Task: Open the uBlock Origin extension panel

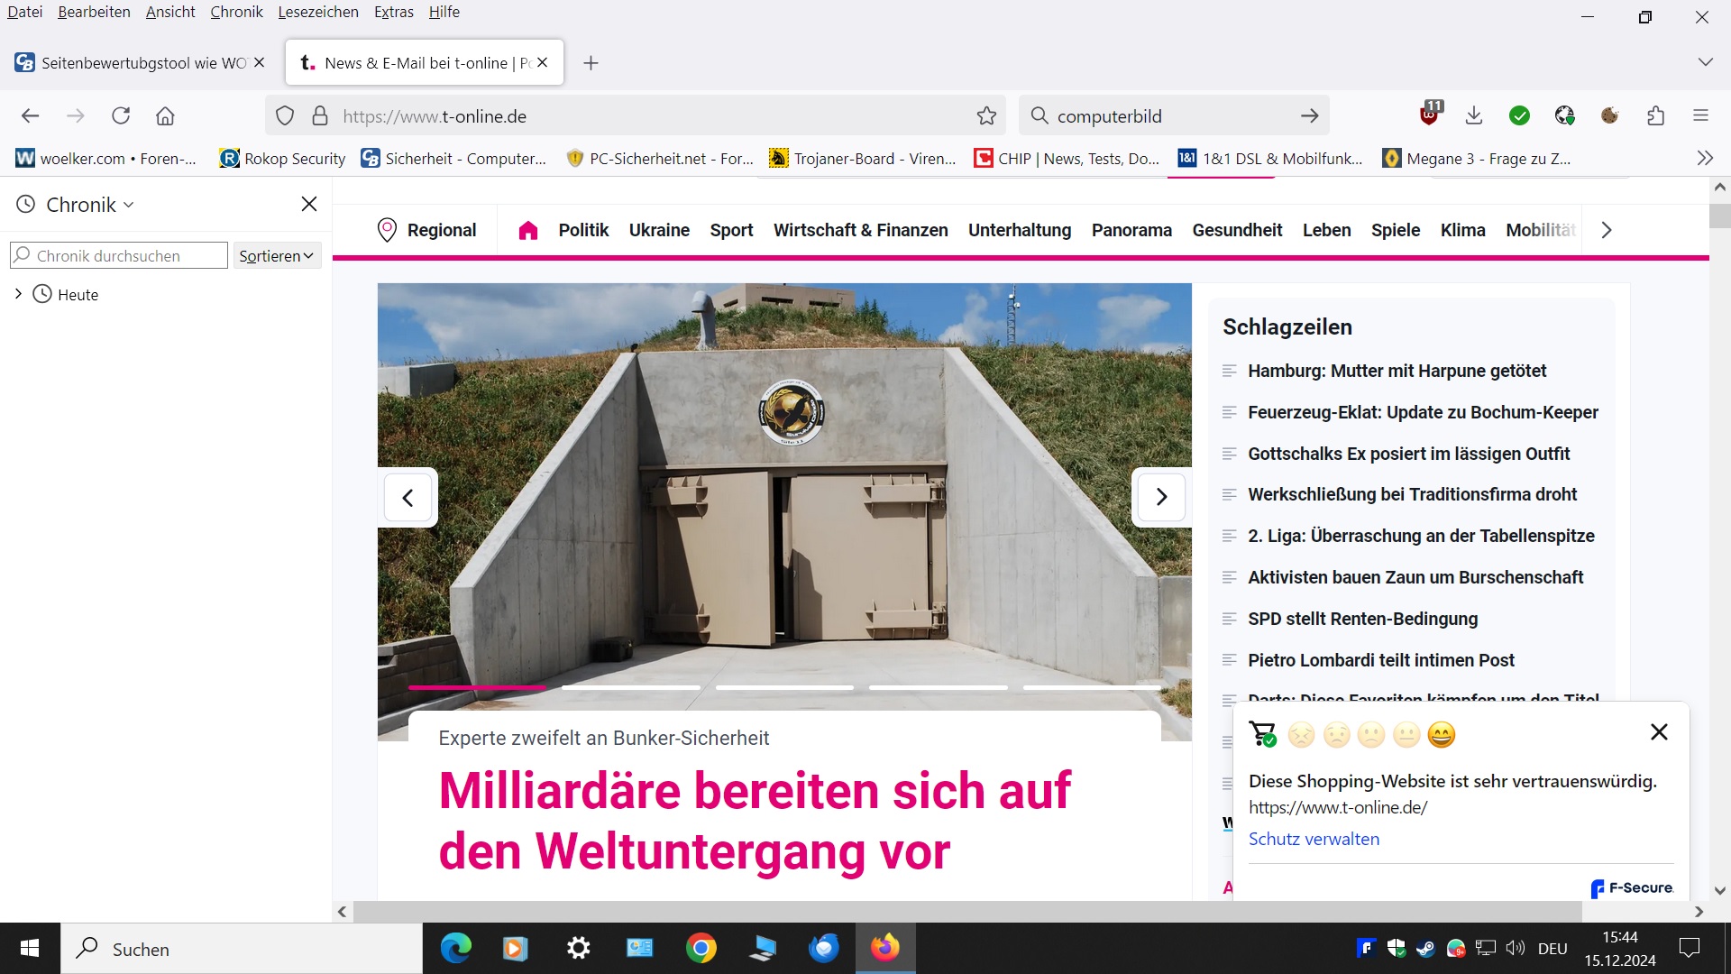Action: [1429, 115]
